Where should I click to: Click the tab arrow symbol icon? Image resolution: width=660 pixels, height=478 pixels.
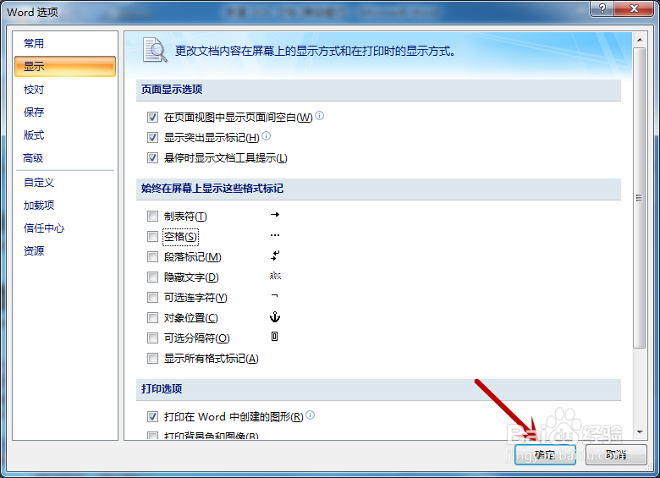coord(275,215)
